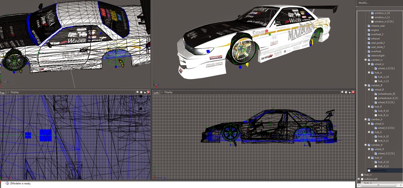Open the Display menu of Left viewport

point(169,92)
